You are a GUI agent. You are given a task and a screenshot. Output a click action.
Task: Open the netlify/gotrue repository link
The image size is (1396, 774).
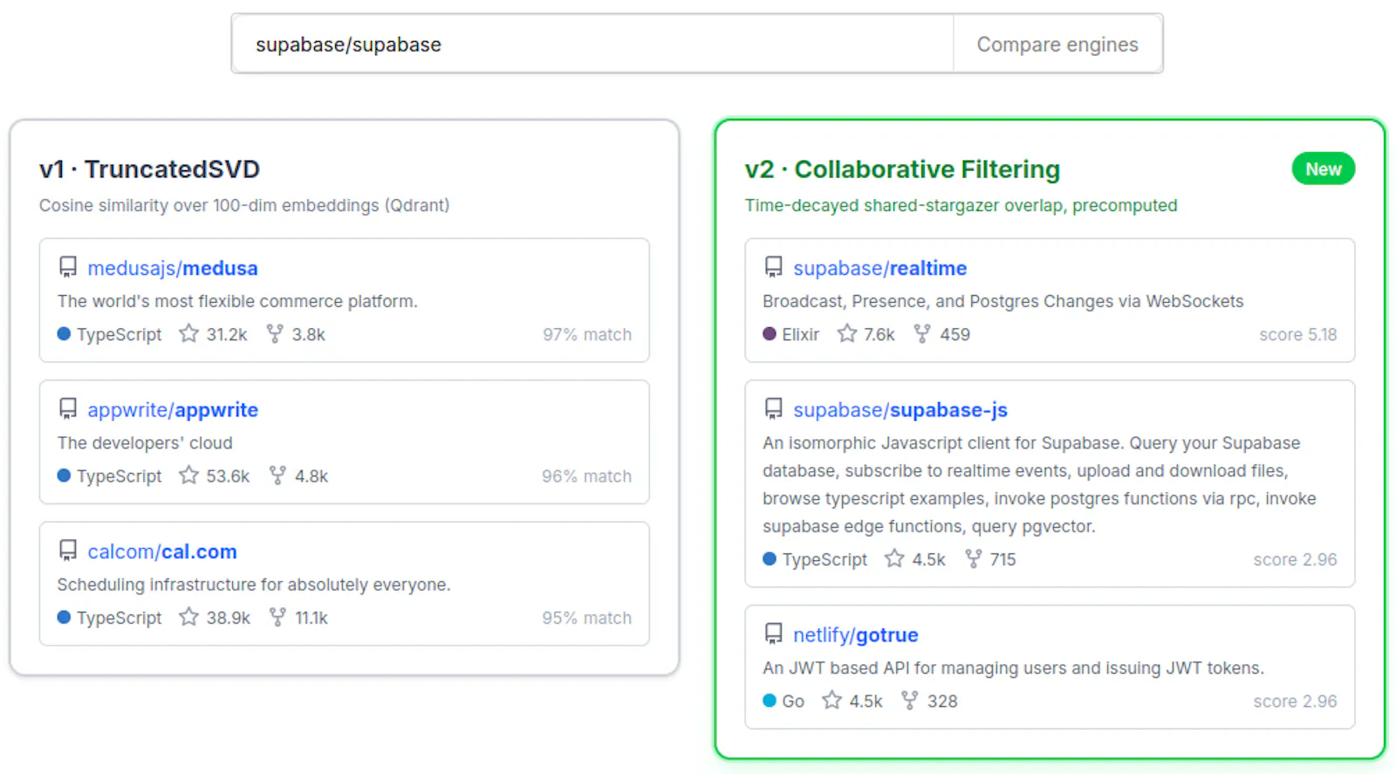click(x=856, y=634)
